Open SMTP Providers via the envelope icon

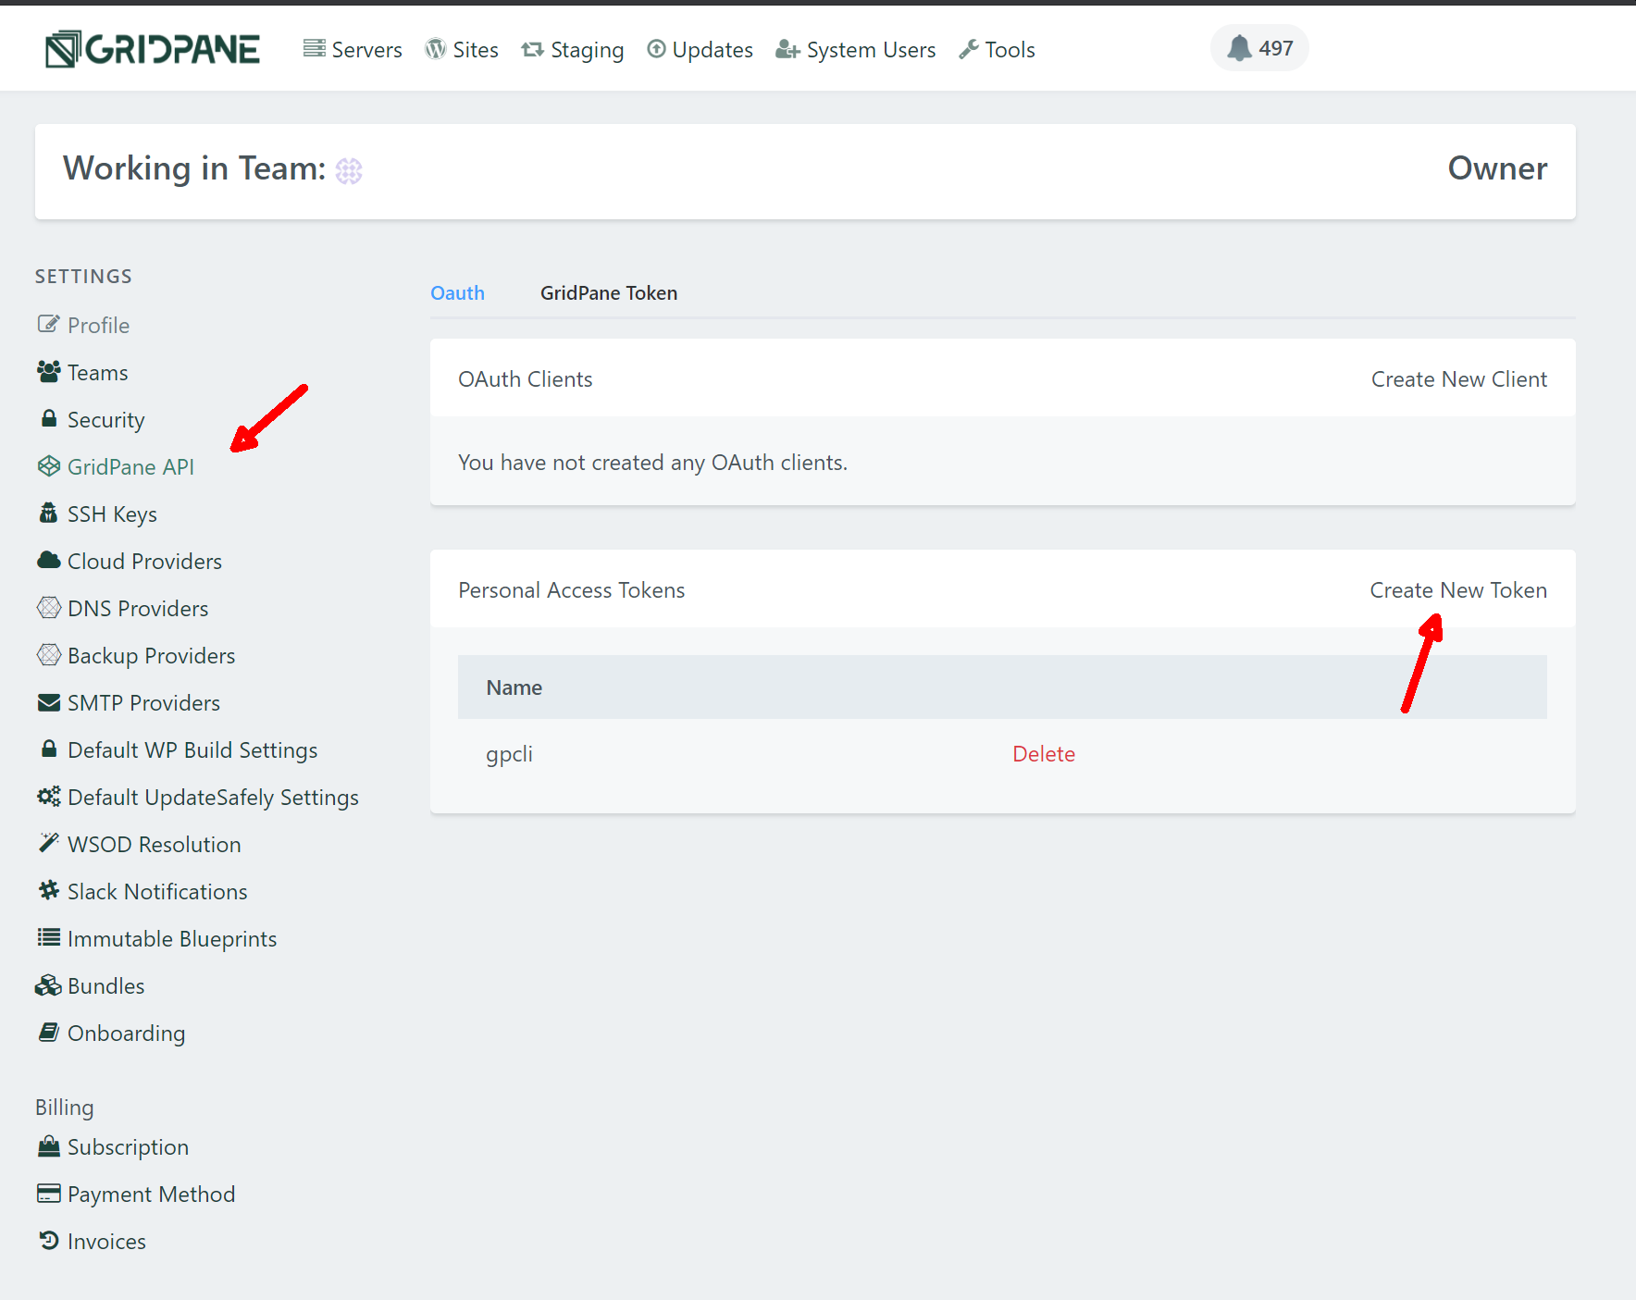[48, 702]
